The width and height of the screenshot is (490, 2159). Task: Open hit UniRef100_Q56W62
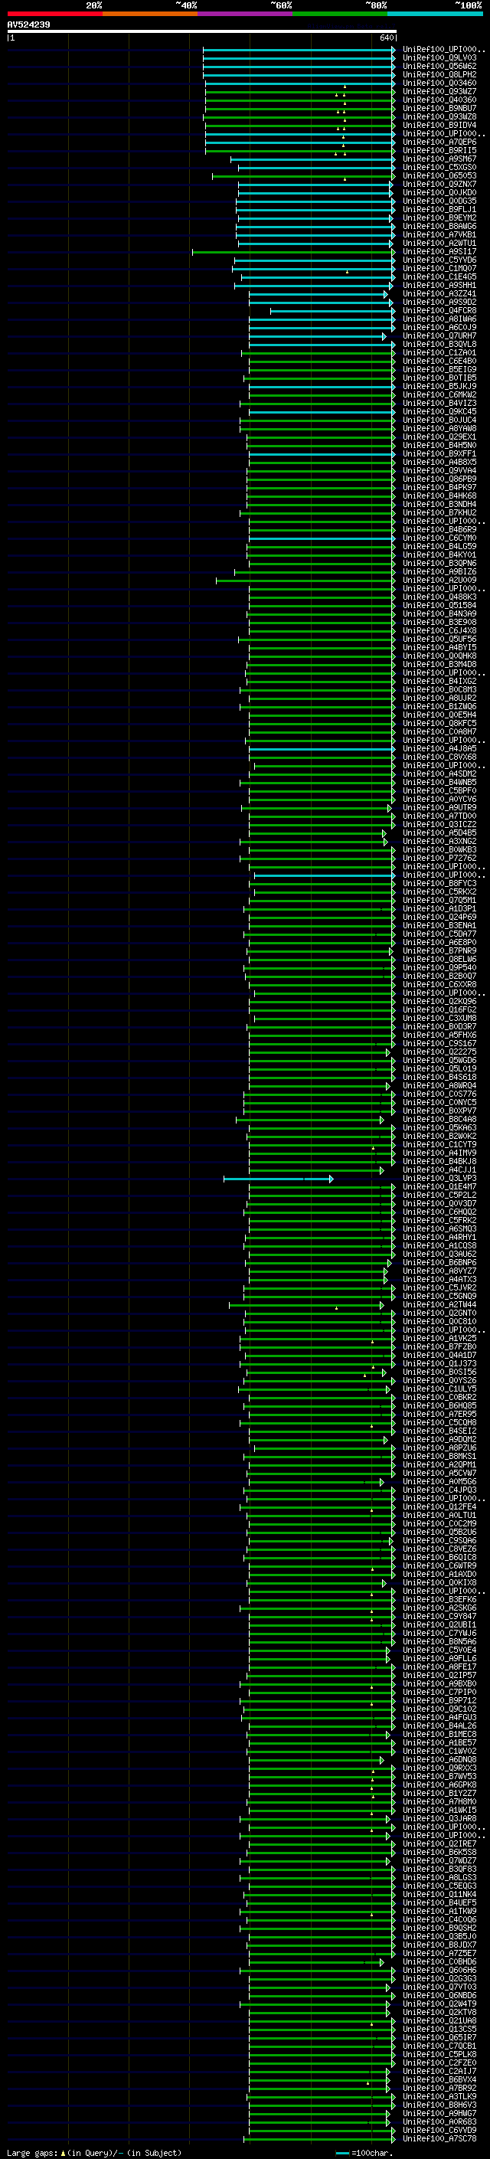click(x=439, y=66)
